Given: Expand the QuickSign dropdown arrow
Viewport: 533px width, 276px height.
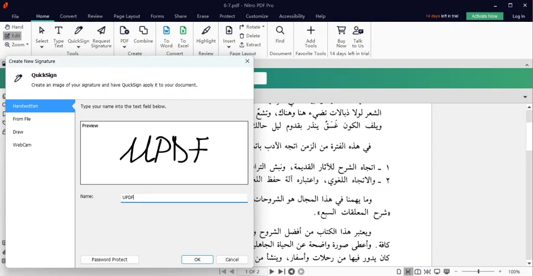Looking at the screenshot, I should tap(79, 47).
